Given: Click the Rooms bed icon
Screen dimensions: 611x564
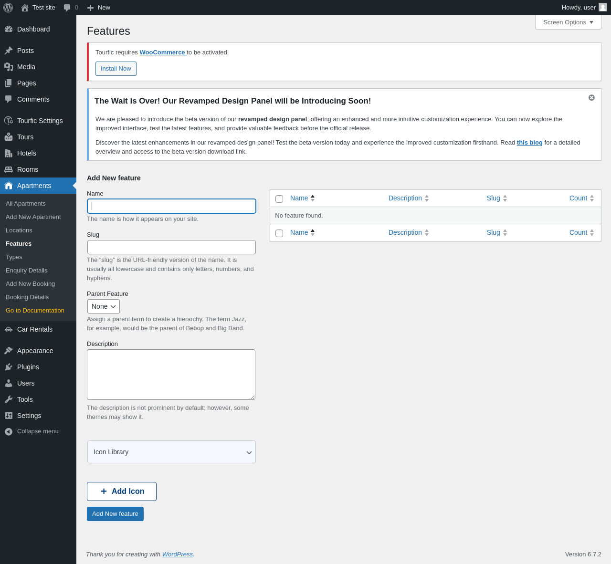Looking at the screenshot, I should click(x=9, y=169).
